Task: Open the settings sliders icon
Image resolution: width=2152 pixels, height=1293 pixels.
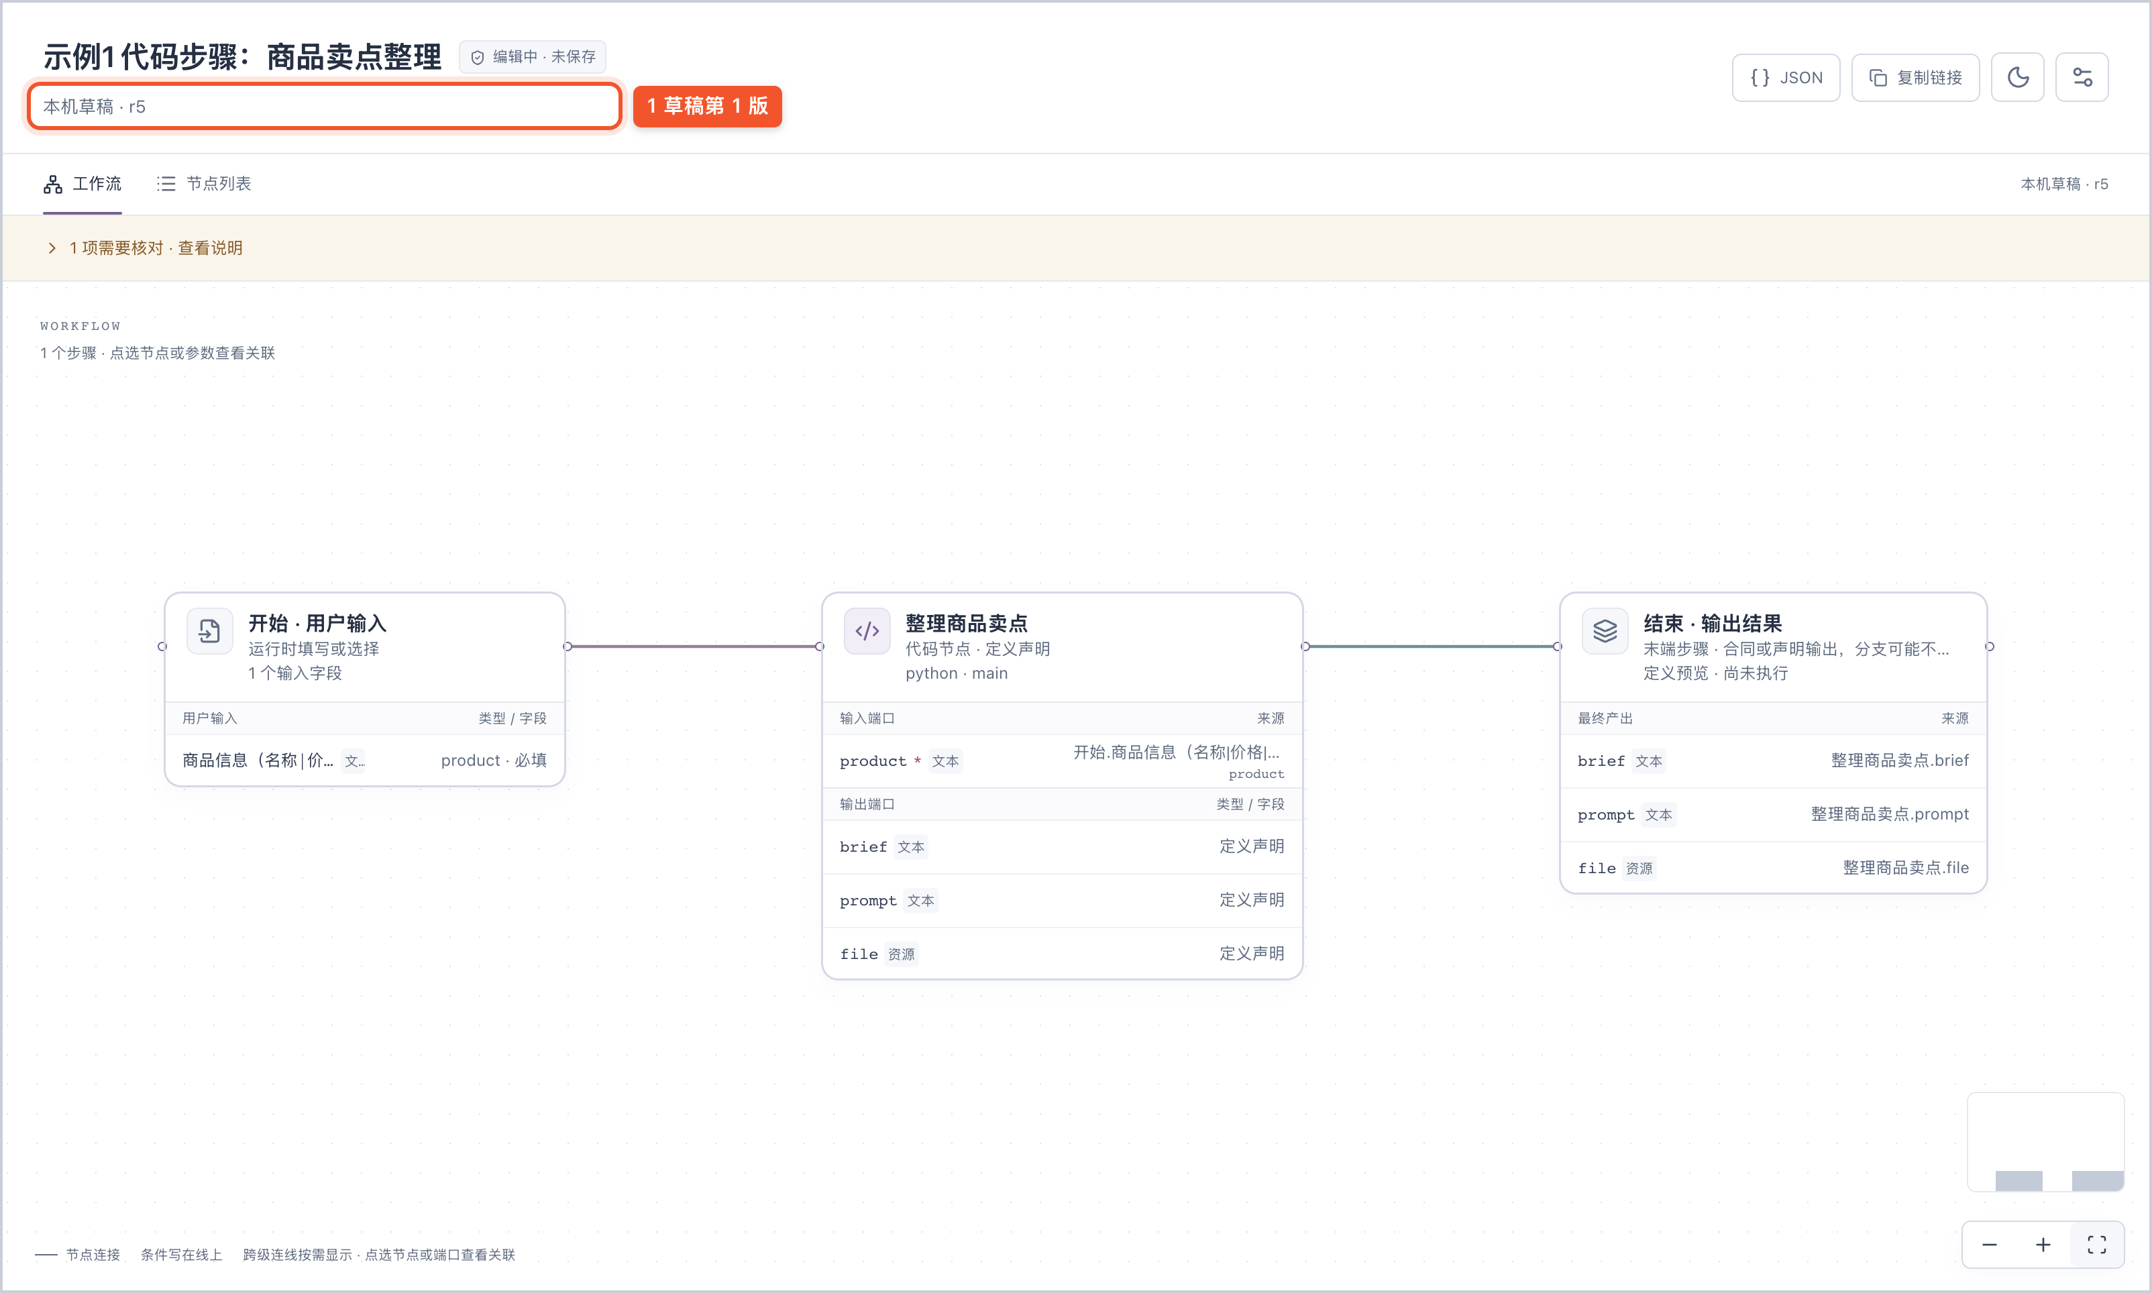Action: pyautogui.click(x=2082, y=78)
